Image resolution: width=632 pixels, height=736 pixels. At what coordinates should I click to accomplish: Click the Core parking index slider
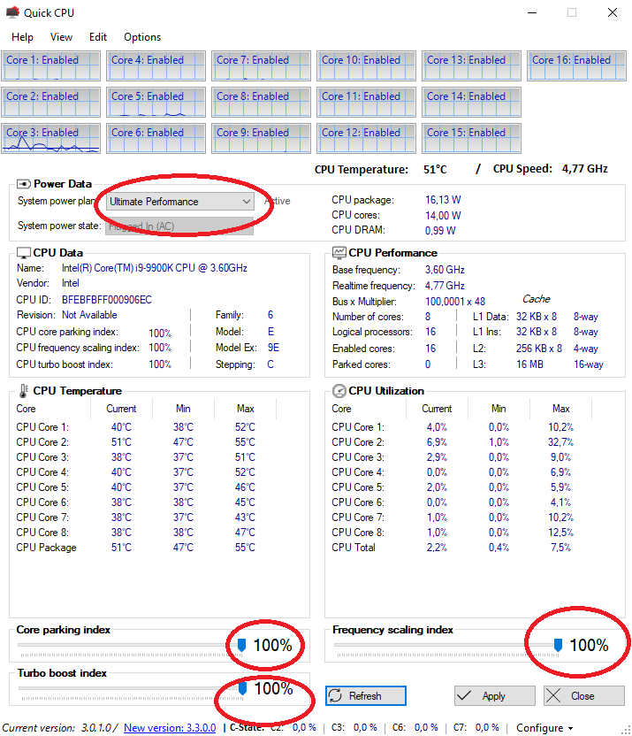pos(132,646)
